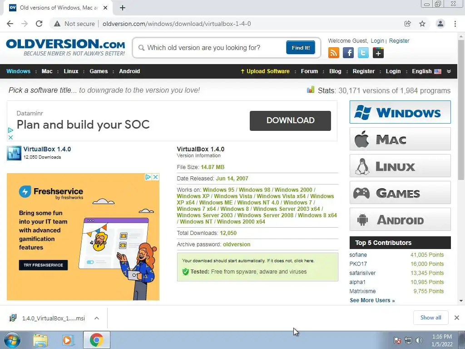This screenshot has width=465, height=349.
Task: Select the Games nav menu item
Action: pos(99,71)
